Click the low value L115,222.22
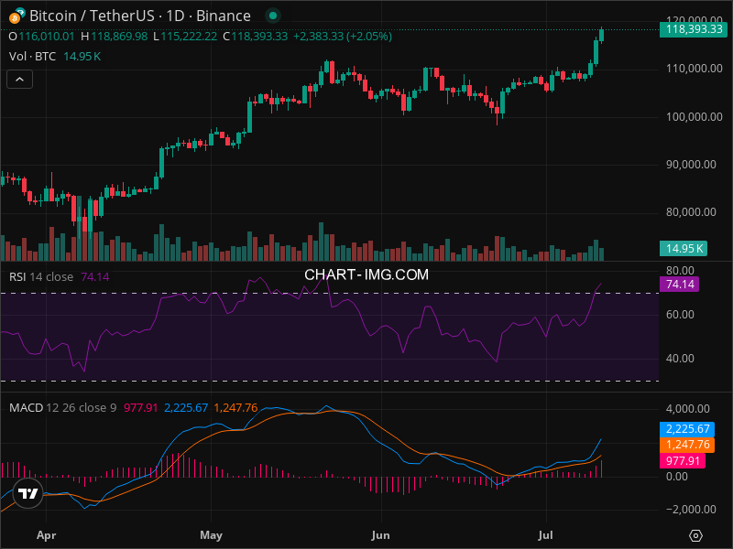The width and height of the screenshot is (733, 549). pyautogui.click(x=185, y=37)
